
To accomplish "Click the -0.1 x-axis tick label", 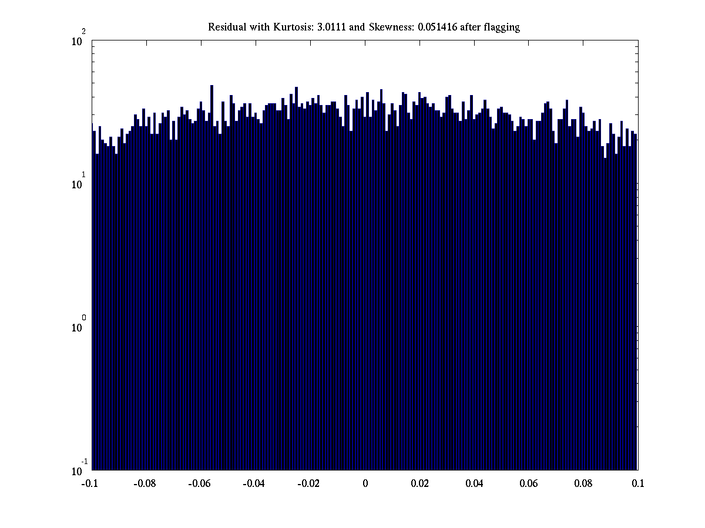I will point(92,484).
